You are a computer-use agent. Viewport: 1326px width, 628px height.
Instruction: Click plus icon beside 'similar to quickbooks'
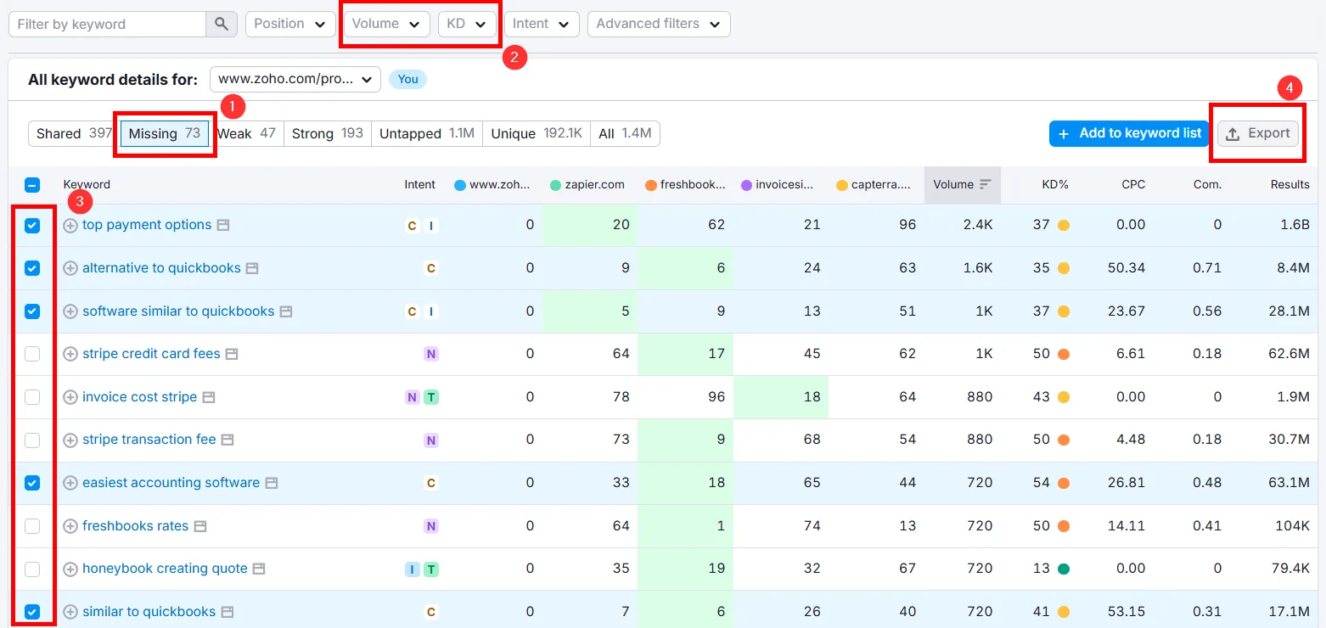pyautogui.click(x=70, y=612)
